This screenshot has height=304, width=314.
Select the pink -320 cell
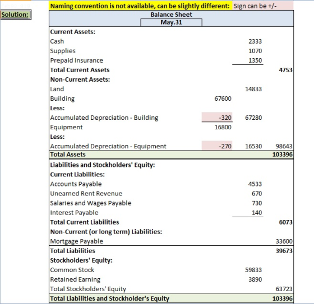coord(217,118)
